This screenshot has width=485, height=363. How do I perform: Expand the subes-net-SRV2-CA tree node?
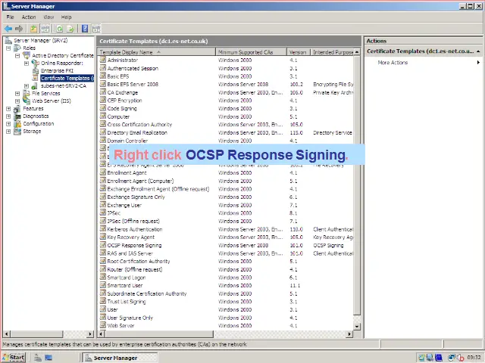(x=27, y=86)
